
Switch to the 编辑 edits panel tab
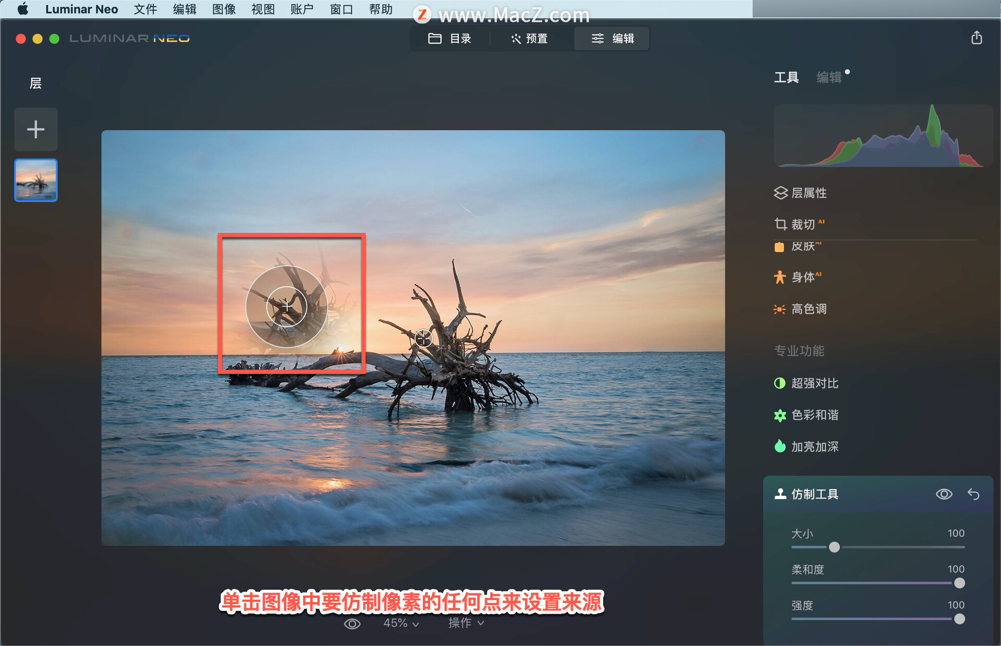[x=829, y=78]
